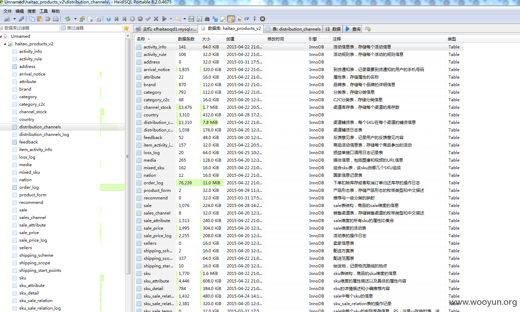
Task: Click the 表过滤器 filter field
Action: (91, 28)
